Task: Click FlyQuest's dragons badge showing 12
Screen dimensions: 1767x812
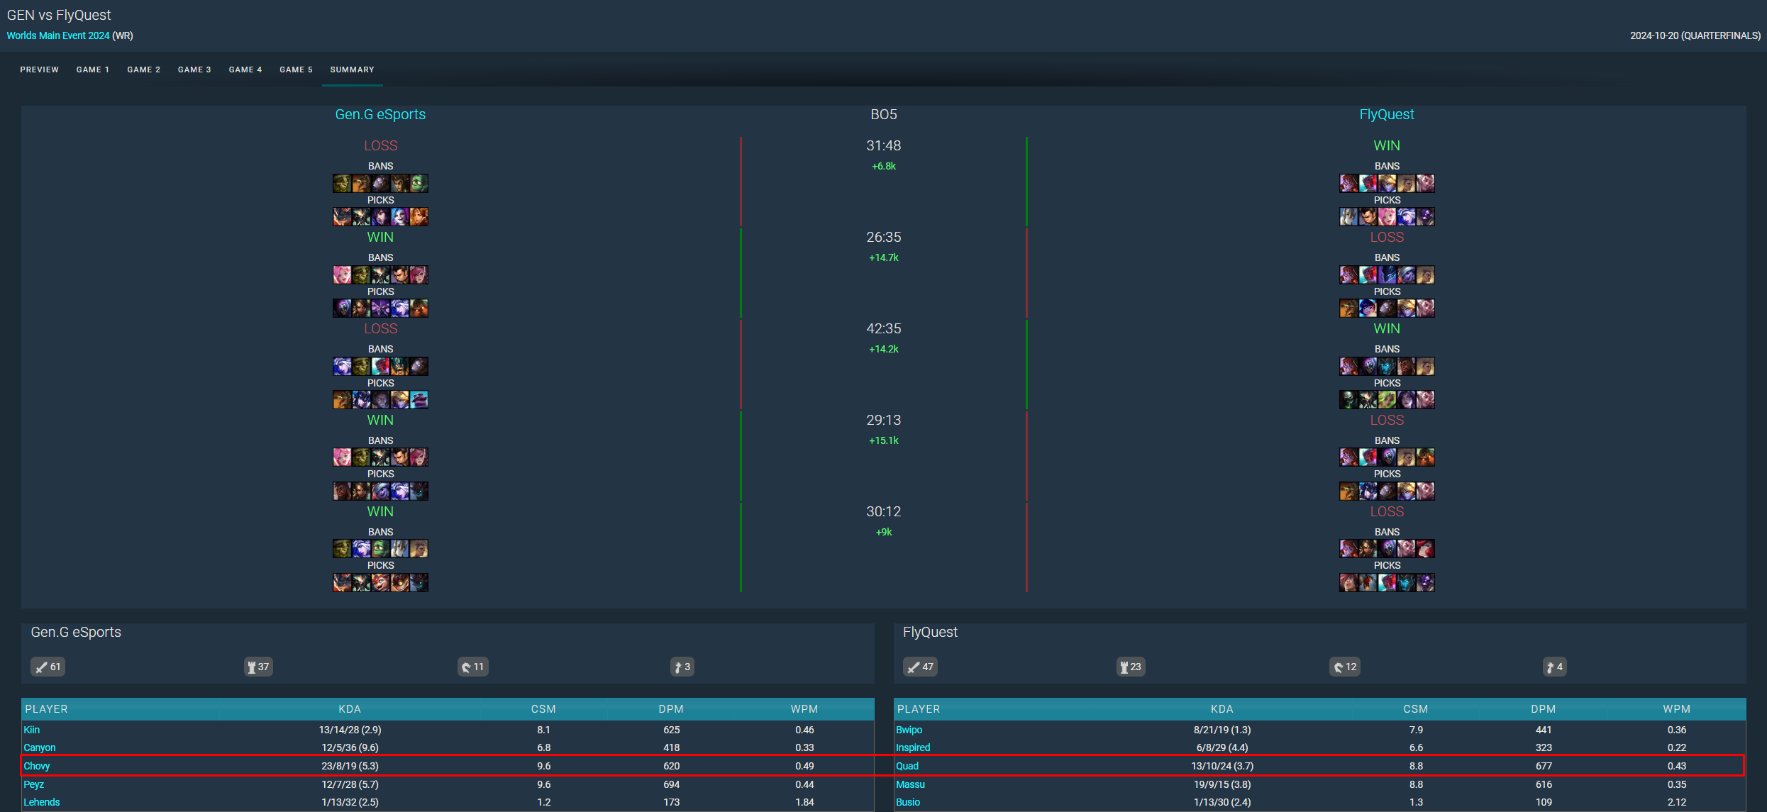Action: 1345,667
